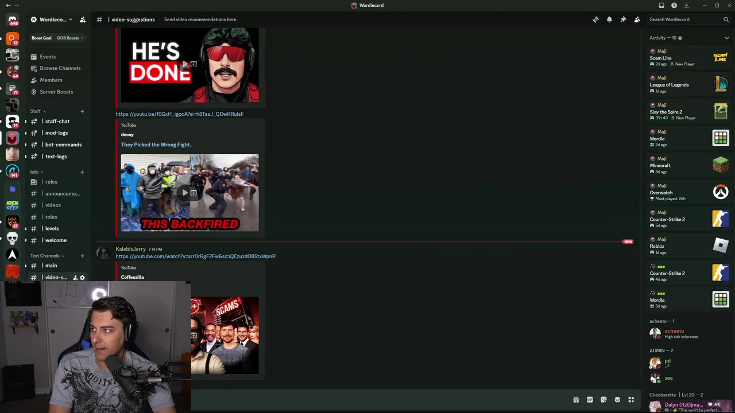Open notification settings bell icon
This screenshot has height=413, width=735.
[609, 20]
